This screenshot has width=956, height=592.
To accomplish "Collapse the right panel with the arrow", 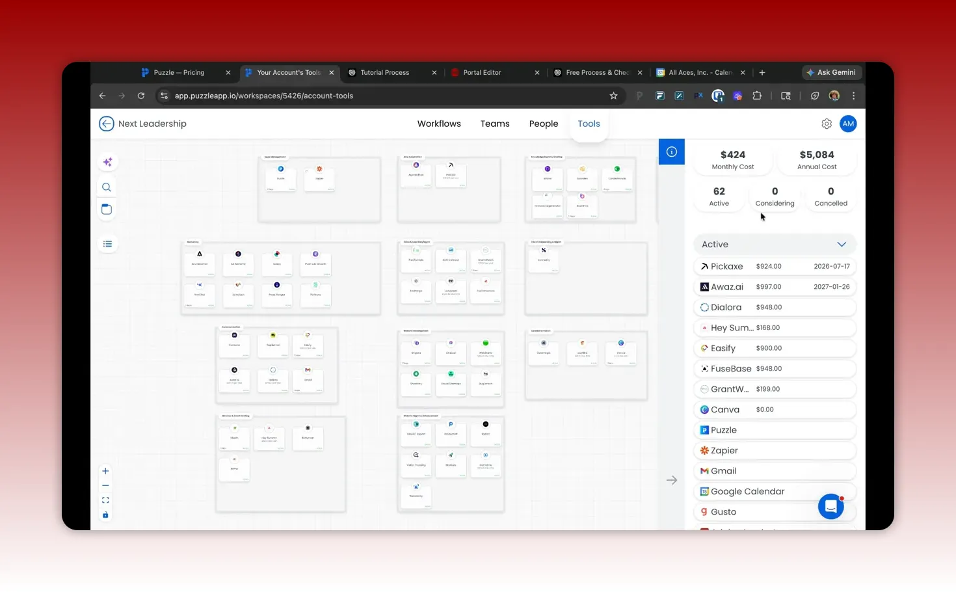I will 671,479.
